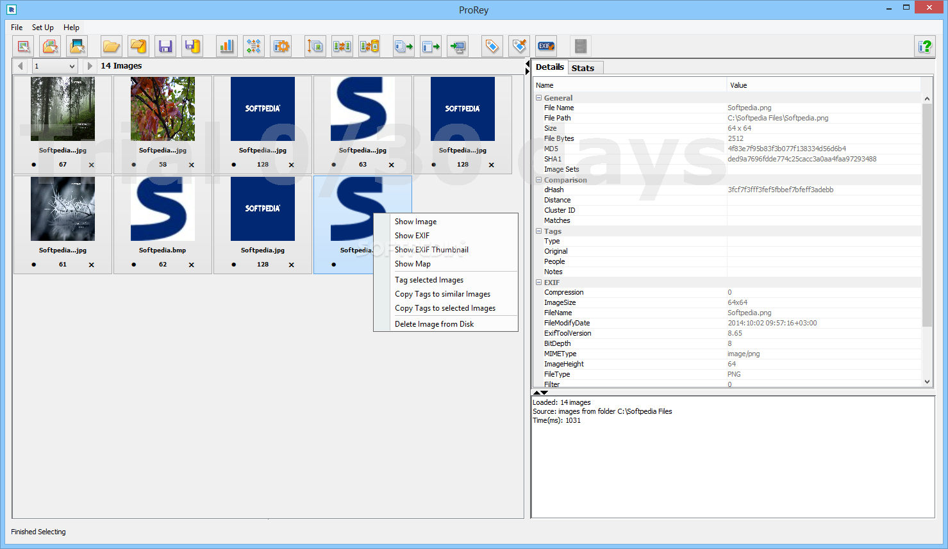This screenshot has width=948, height=549.
Task: Open the Set Up menu
Action: pos(43,28)
